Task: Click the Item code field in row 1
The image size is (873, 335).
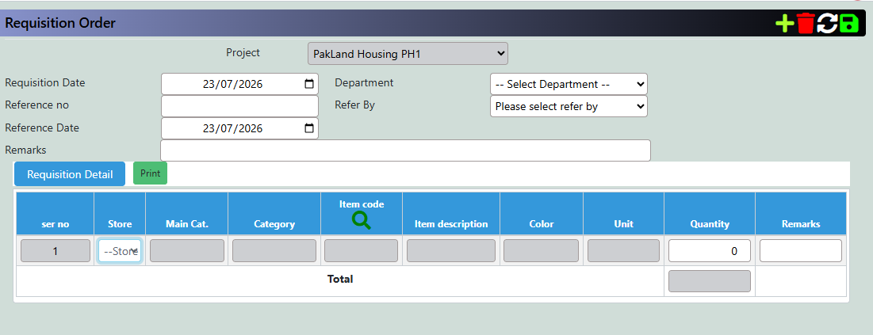Action: pyautogui.click(x=362, y=251)
